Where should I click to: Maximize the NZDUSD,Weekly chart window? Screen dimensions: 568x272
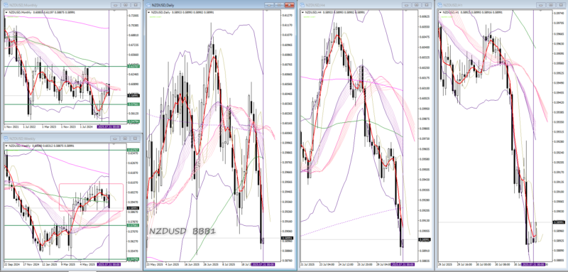(x=126, y=138)
